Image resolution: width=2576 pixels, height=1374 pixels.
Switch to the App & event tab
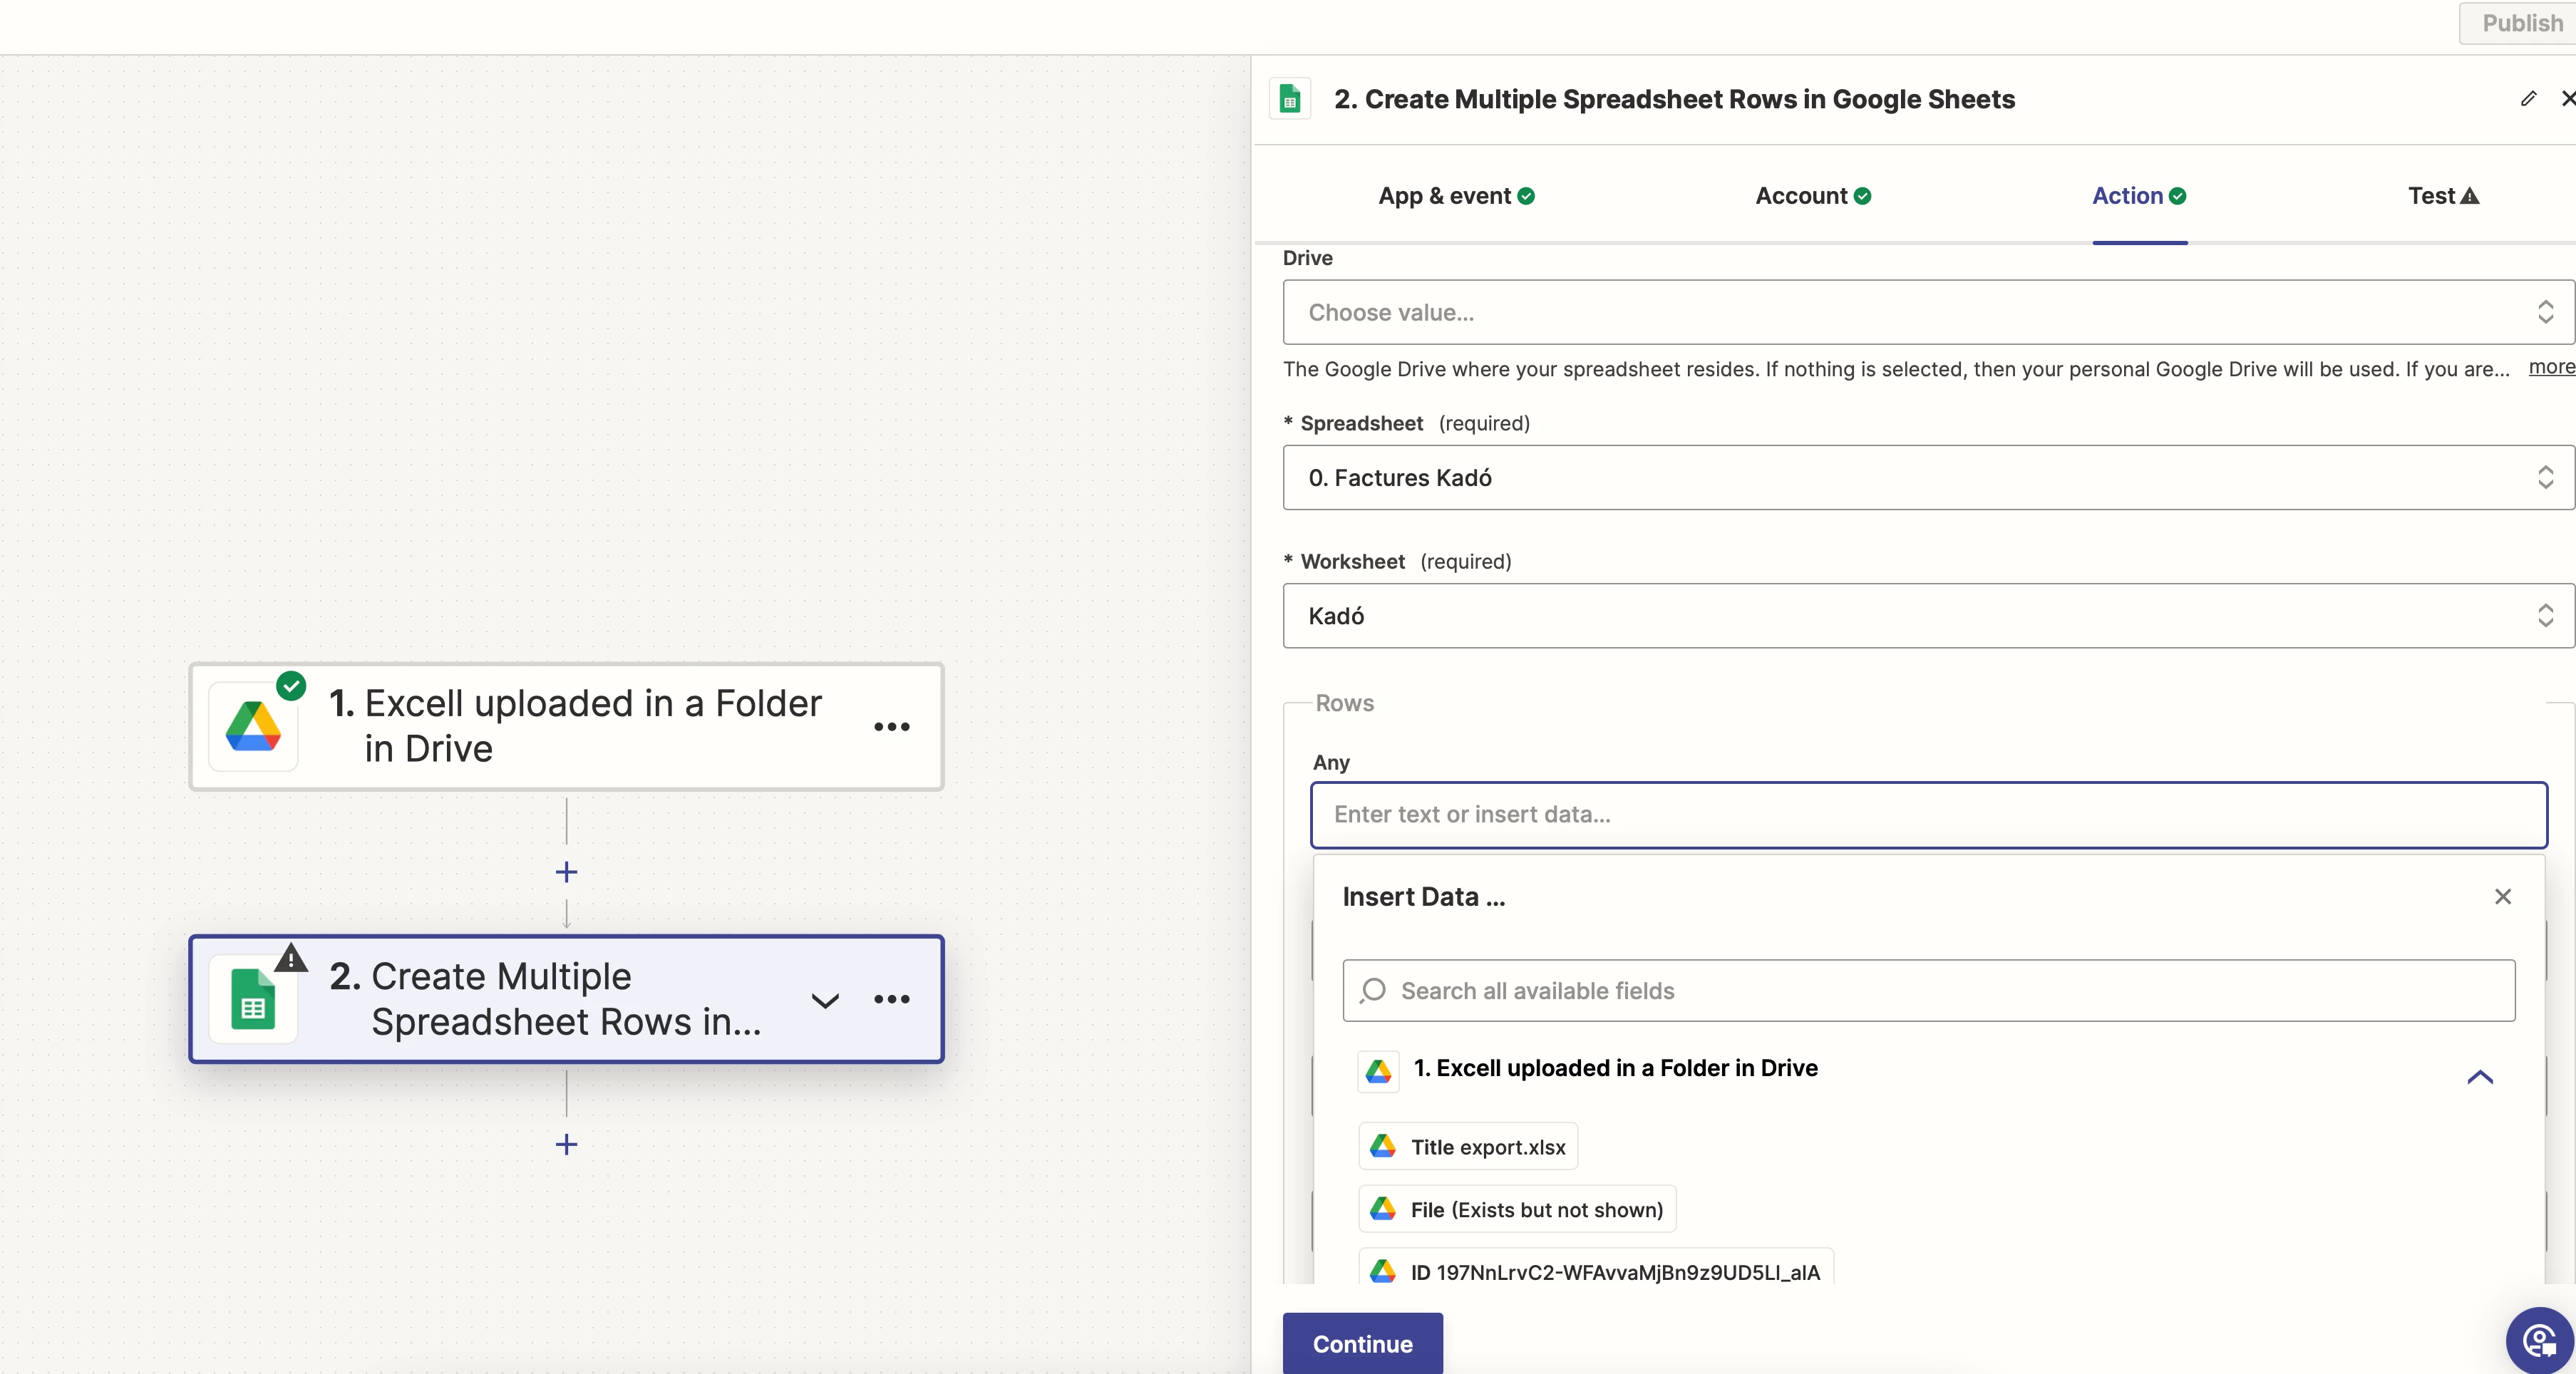(x=1455, y=196)
